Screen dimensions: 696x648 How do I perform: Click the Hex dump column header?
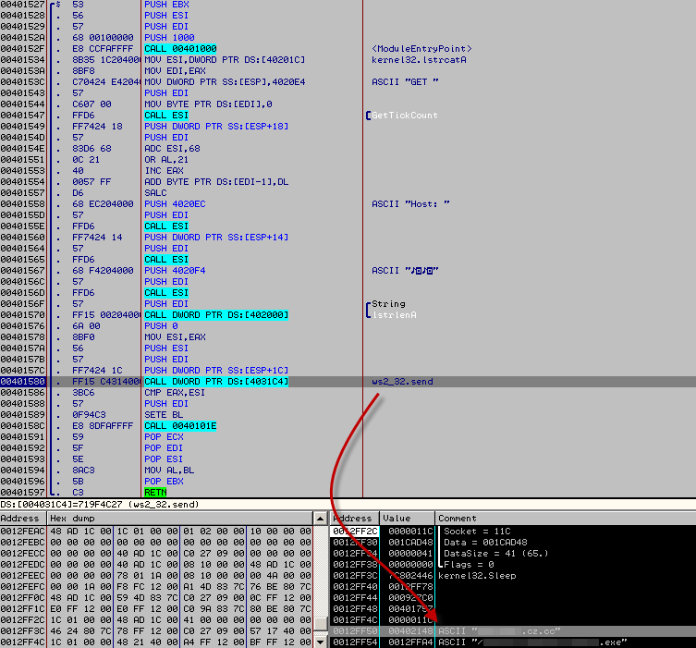179,519
